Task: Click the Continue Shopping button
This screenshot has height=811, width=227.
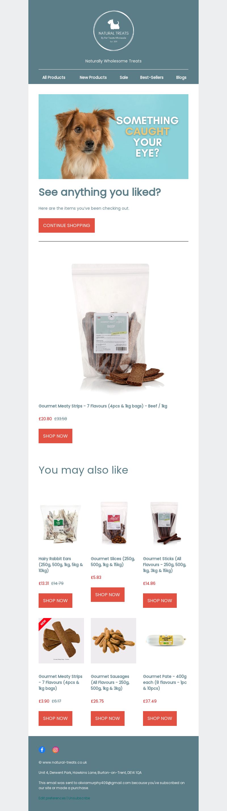Action: coord(66,225)
